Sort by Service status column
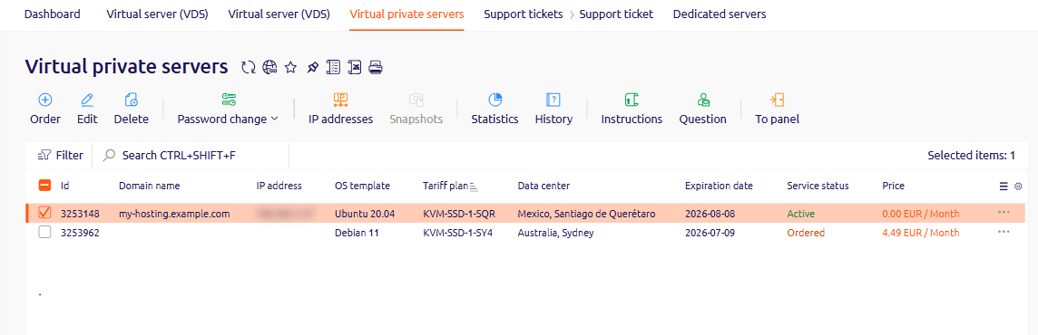This screenshot has width=1038, height=335. 818,186
